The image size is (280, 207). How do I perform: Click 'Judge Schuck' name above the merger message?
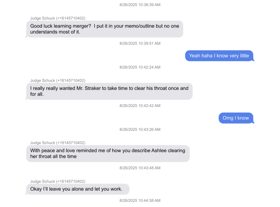[x=43, y=18]
